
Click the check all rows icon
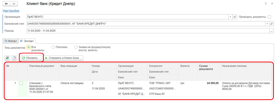coord(7,58)
